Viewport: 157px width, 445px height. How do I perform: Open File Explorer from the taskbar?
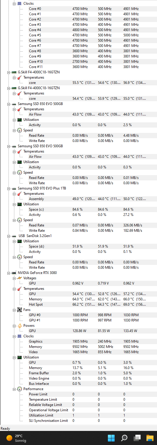(x=150, y=438)
